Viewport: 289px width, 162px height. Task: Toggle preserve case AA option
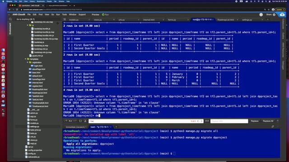pos(207,121)
